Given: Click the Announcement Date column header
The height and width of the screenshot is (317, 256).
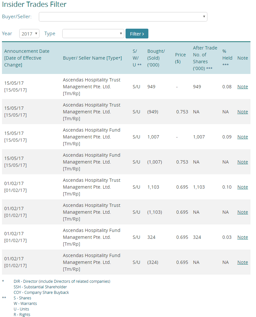Looking at the screenshot, I should (27, 58).
